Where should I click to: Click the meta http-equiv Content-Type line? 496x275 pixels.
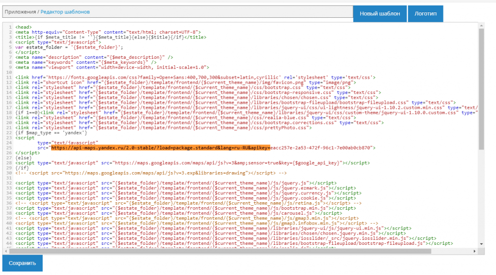[x=108, y=32]
